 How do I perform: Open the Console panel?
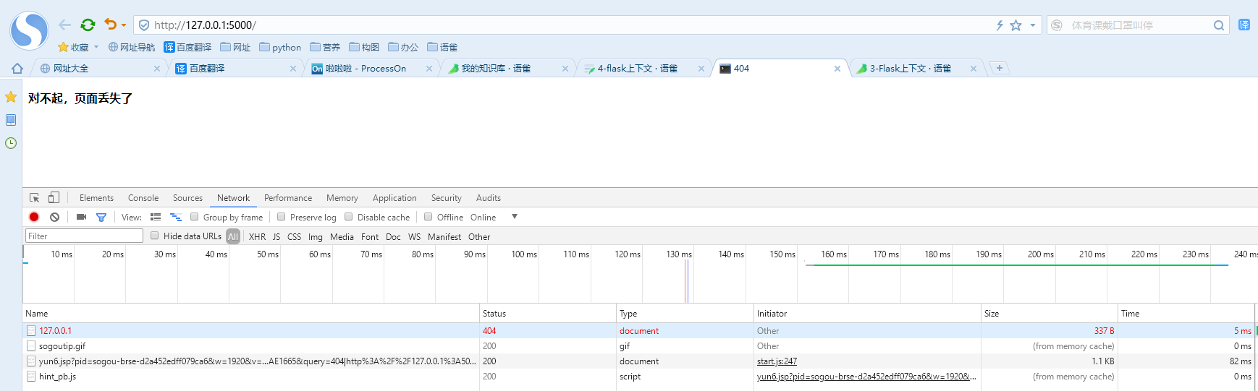[143, 198]
